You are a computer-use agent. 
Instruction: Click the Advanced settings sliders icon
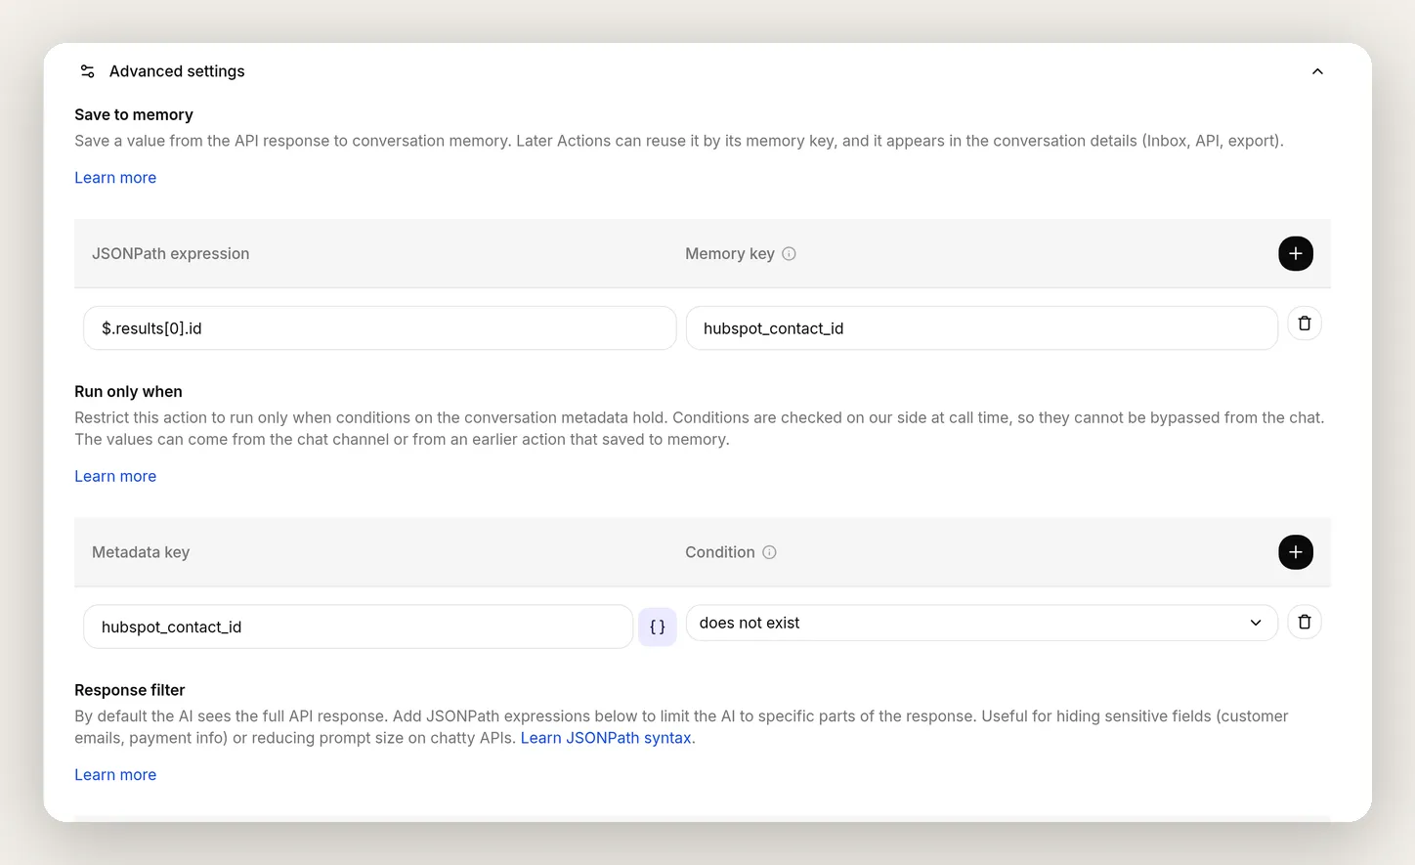point(87,71)
